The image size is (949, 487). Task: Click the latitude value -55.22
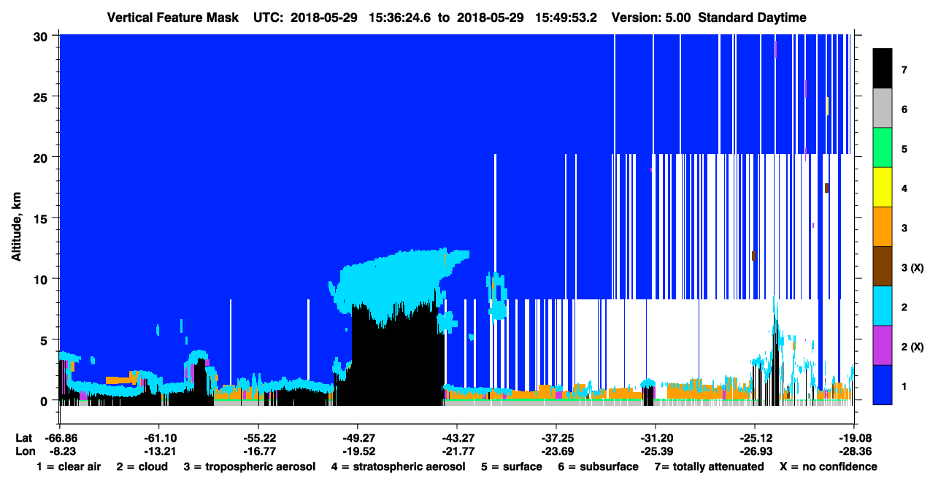[x=258, y=437]
